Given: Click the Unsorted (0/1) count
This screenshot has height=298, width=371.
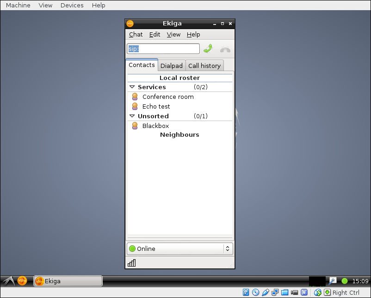Looking at the screenshot, I should point(201,116).
